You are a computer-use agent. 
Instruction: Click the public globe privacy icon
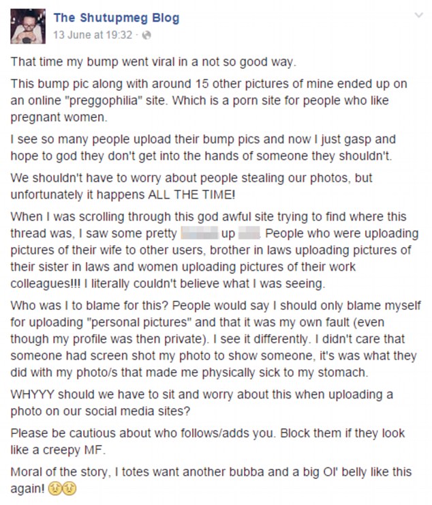[x=145, y=34]
